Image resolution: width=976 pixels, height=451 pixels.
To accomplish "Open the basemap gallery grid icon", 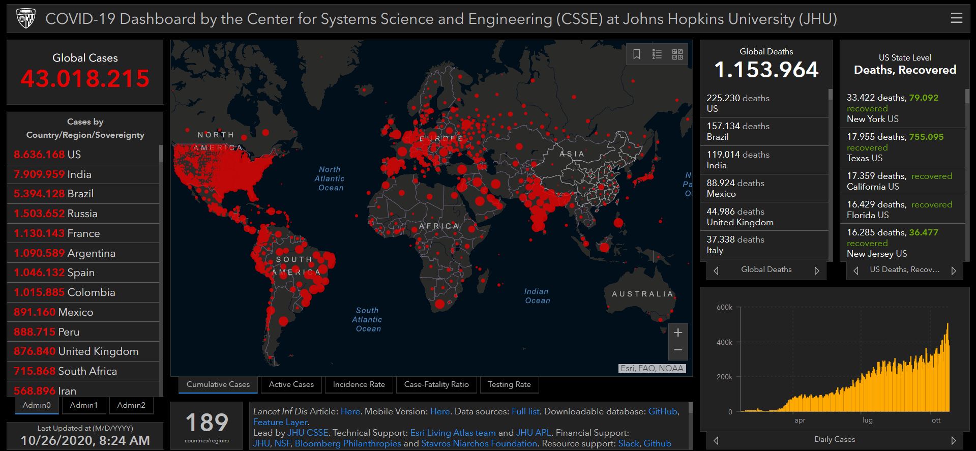I will tap(677, 54).
